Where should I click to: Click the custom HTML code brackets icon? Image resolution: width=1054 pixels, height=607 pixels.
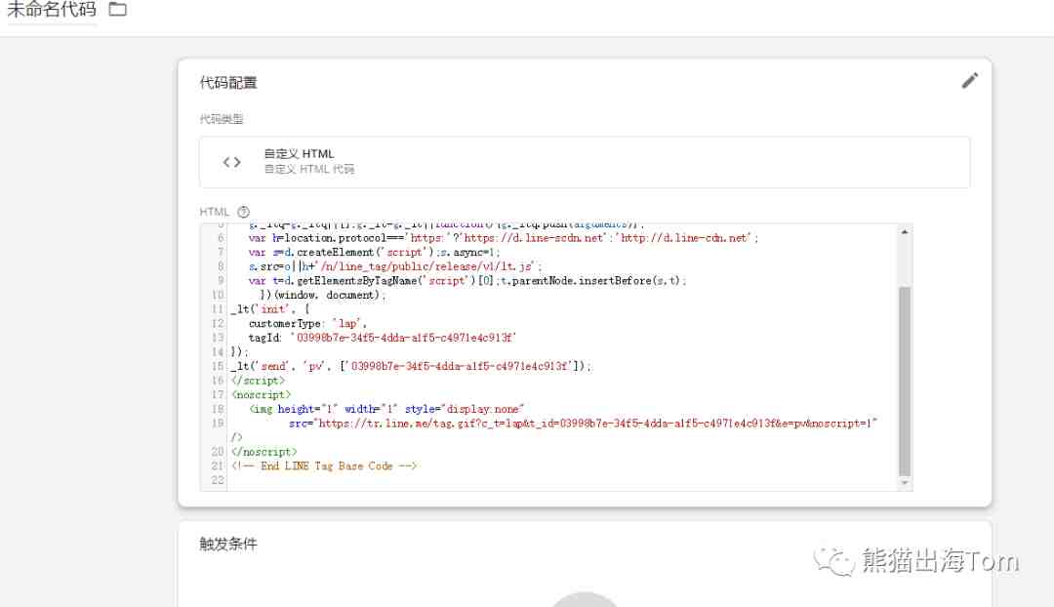[x=232, y=162]
